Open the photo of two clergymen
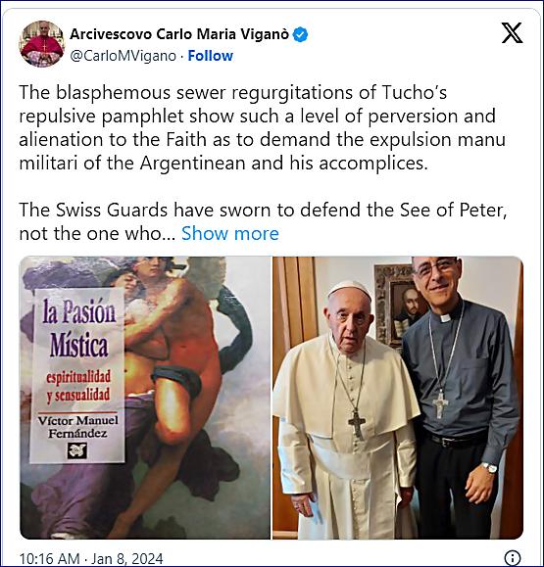Screen dimensions: 544x567 pyautogui.click(x=398, y=398)
